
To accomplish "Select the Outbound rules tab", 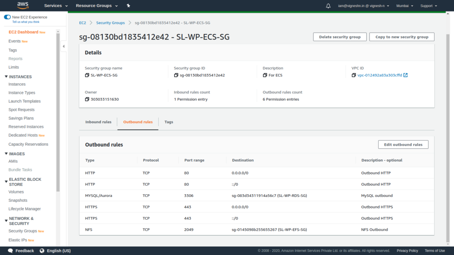I will tap(138, 122).
